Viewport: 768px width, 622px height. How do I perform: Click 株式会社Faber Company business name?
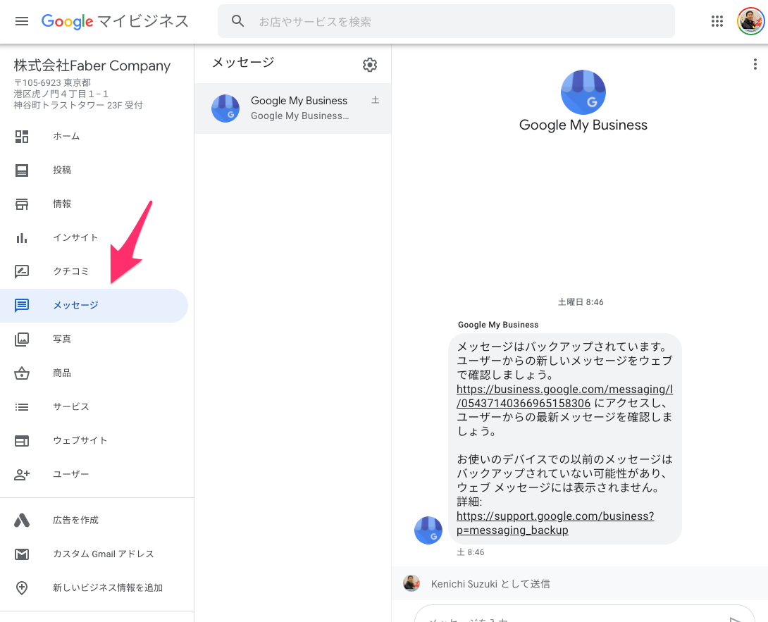coord(92,65)
